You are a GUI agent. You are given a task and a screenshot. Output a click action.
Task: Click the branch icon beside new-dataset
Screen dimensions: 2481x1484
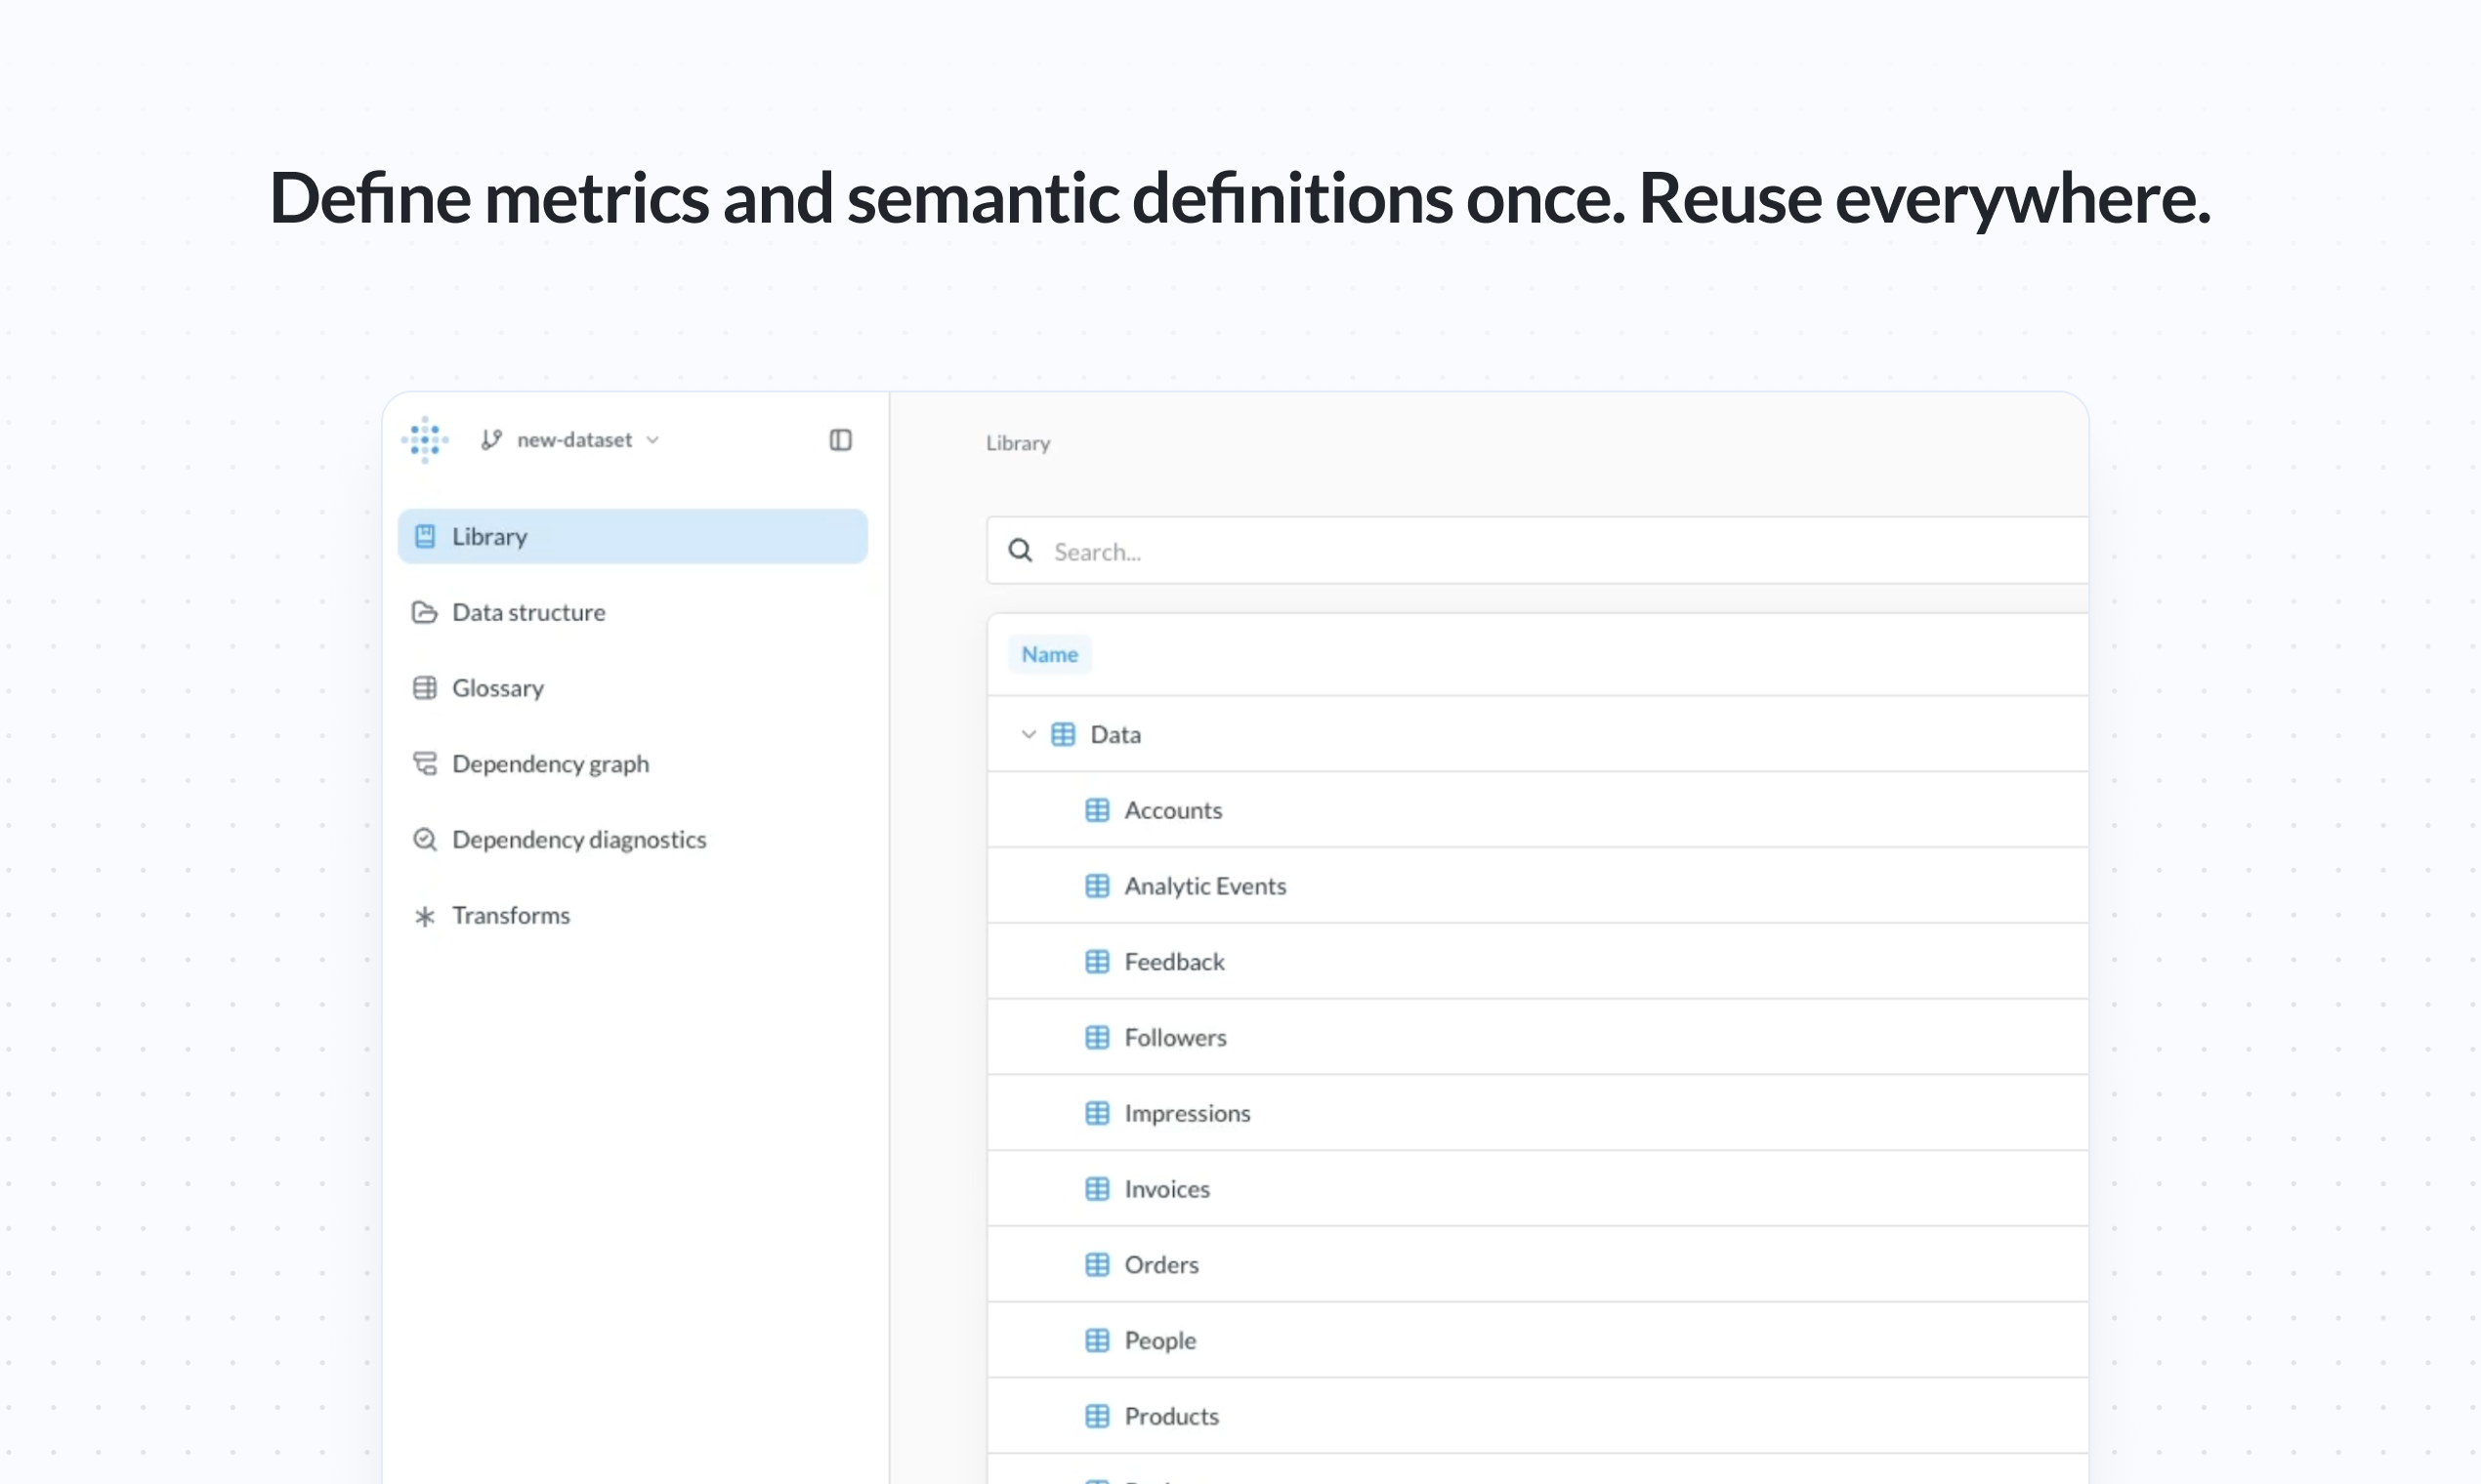[490, 439]
